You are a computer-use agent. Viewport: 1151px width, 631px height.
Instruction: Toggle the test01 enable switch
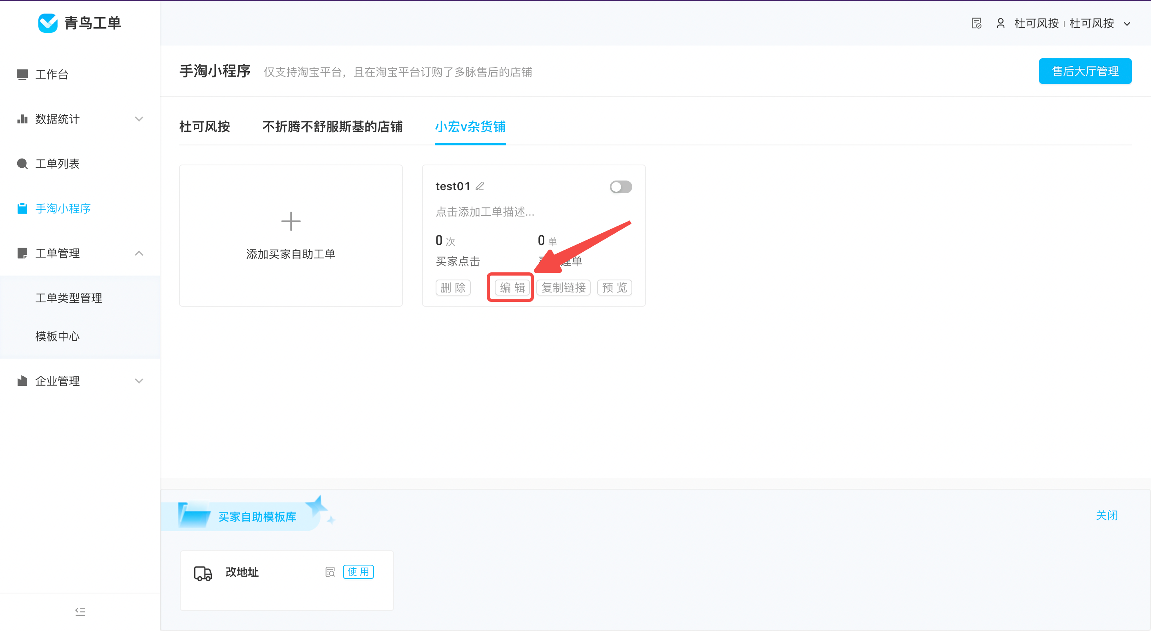pos(621,187)
